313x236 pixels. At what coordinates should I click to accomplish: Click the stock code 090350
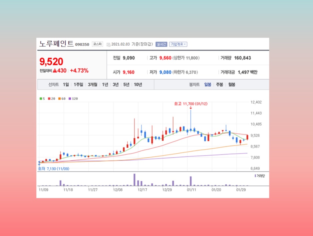[x=82, y=45]
